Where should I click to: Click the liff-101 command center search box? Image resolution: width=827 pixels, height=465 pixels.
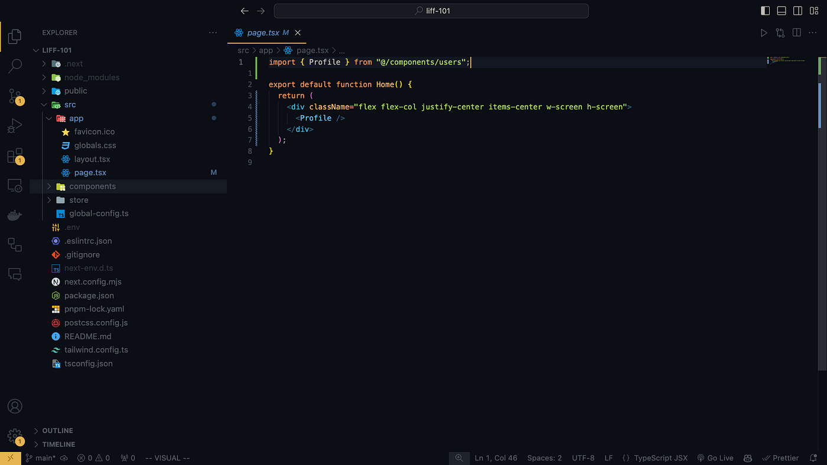431,11
